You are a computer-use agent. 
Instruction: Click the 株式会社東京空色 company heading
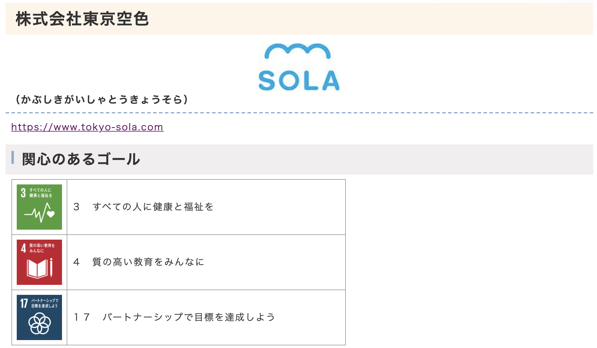(82, 19)
